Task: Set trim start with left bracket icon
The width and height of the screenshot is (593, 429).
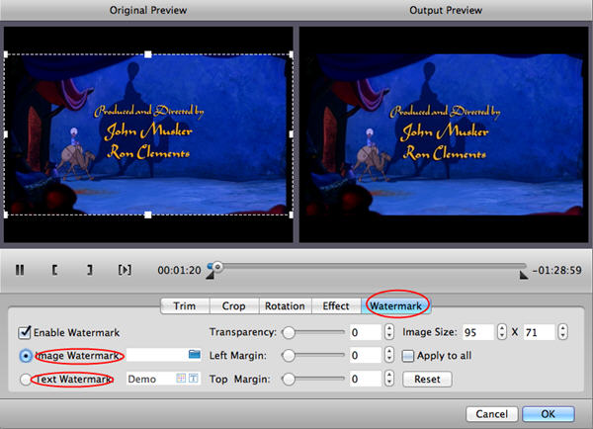Action: coord(54,270)
